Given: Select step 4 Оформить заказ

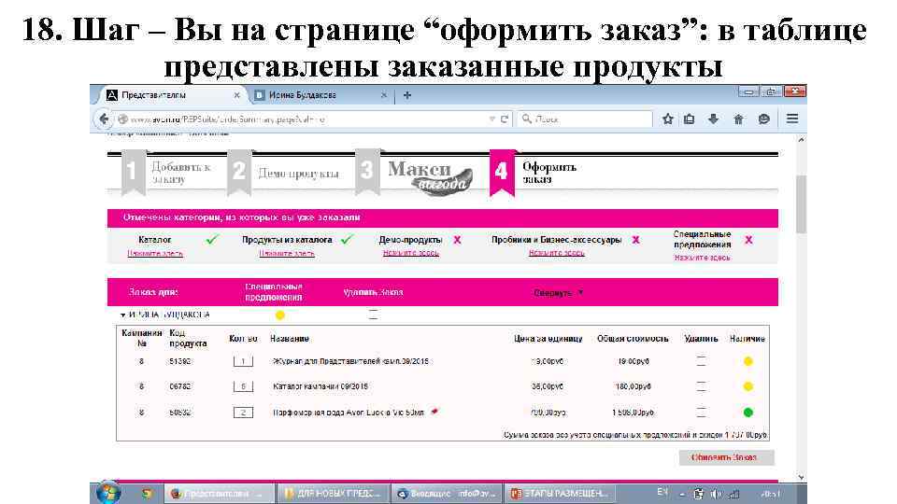Looking at the screenshot, I should click(x=534, y=173).
